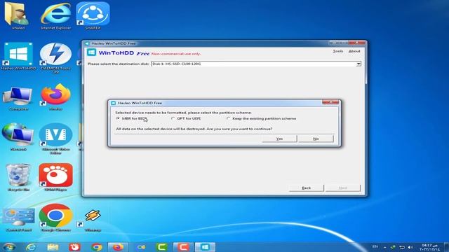Launch Firefox desktop shortcut

[55, 97]
